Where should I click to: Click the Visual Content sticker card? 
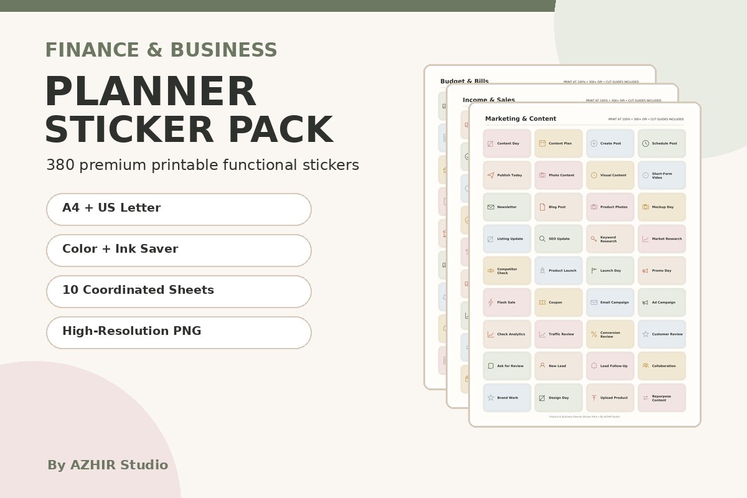(610, 175)
